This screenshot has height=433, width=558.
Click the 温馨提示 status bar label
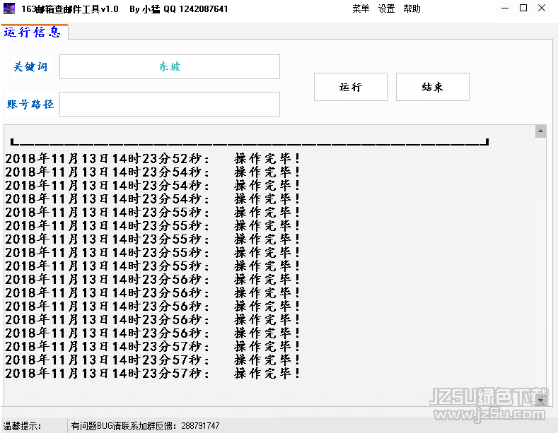tap(23, 425)
